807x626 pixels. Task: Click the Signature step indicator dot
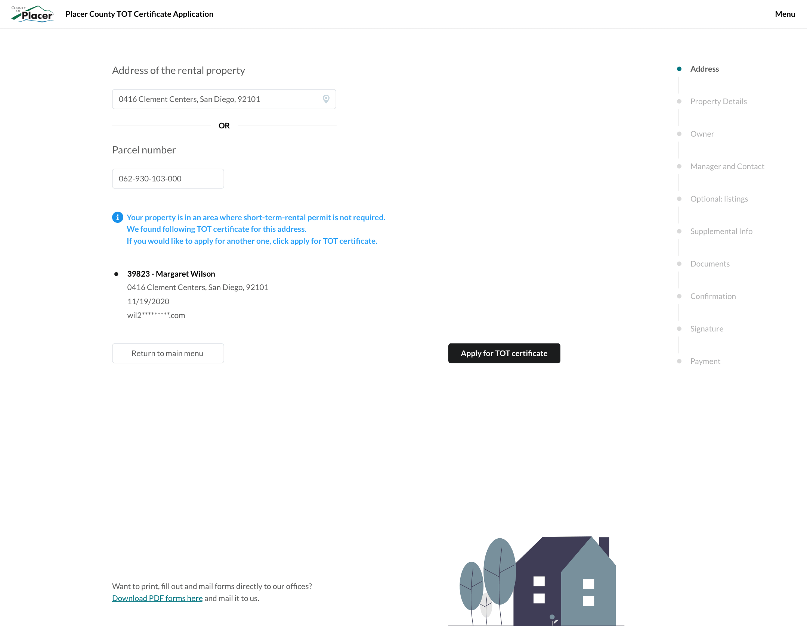pos(679,328)
